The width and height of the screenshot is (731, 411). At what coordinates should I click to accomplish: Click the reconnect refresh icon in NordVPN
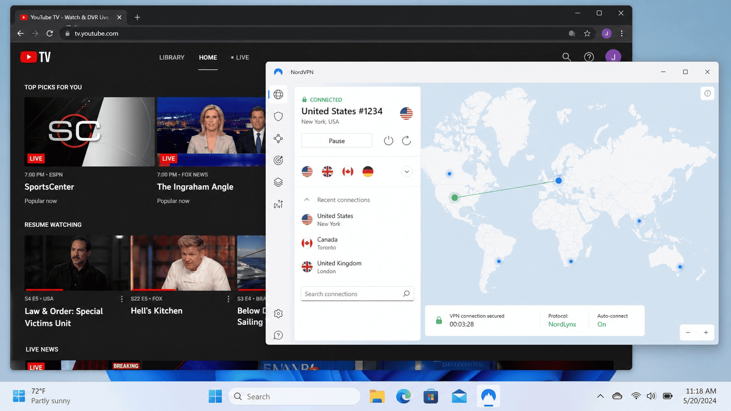tap(407, 141)
